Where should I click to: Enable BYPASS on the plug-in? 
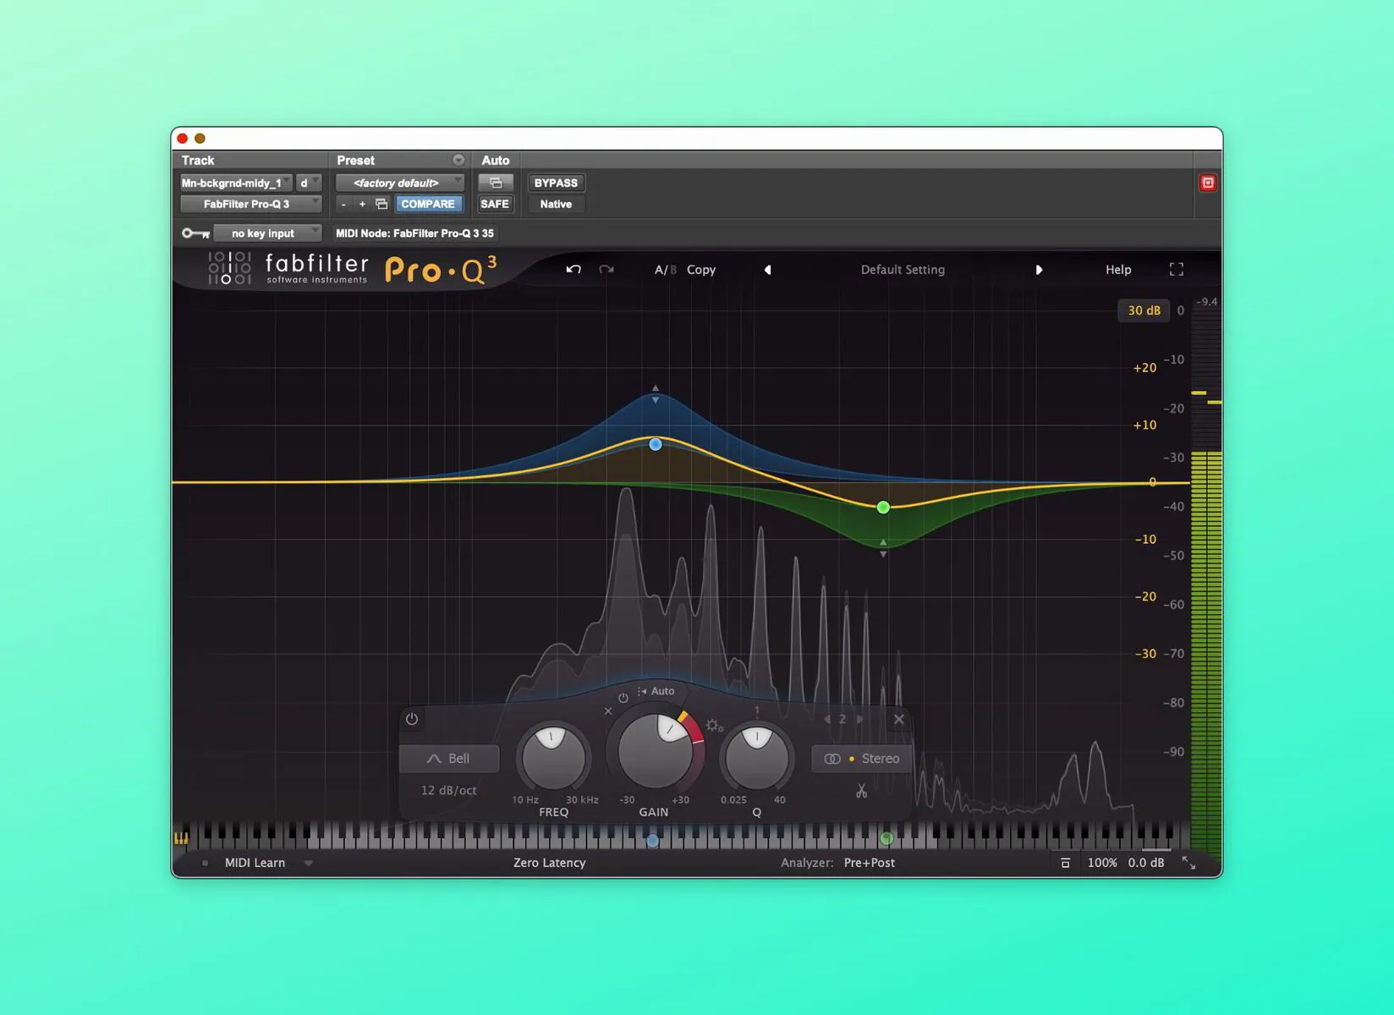pyautogui.click(x=556, y=182)
